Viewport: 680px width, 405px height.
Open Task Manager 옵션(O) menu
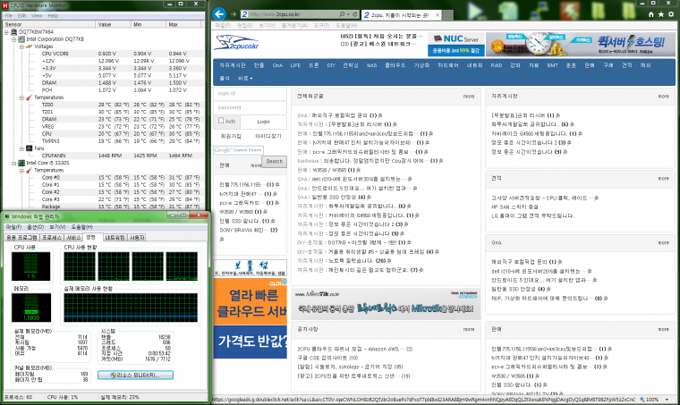35,227
